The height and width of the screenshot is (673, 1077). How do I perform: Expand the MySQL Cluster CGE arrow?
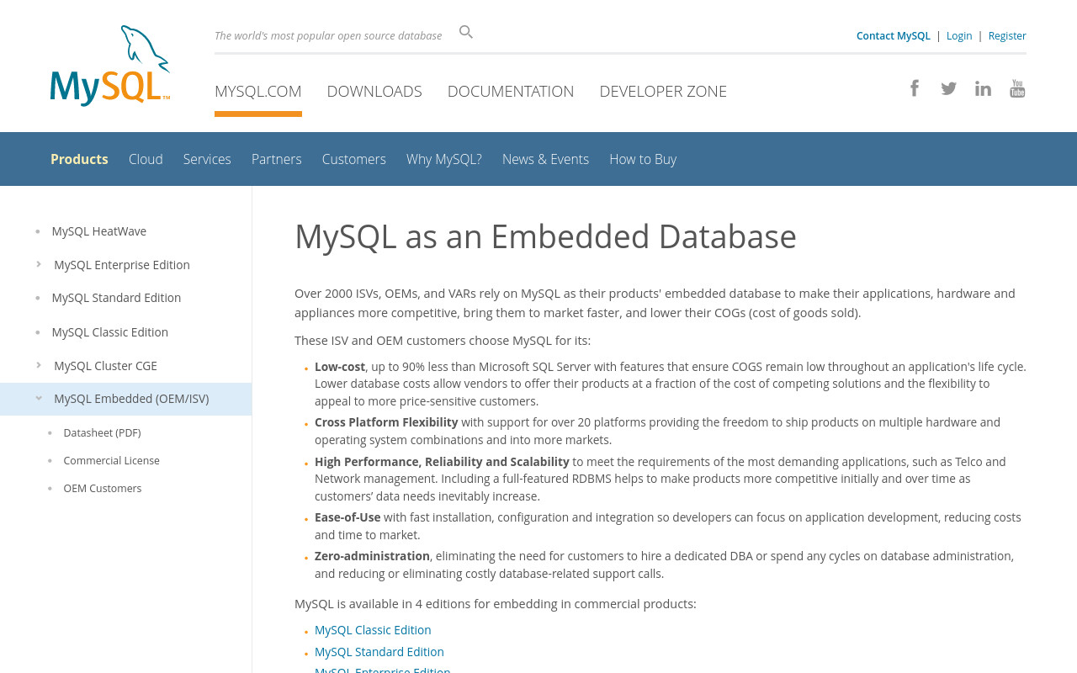(39, 365)
